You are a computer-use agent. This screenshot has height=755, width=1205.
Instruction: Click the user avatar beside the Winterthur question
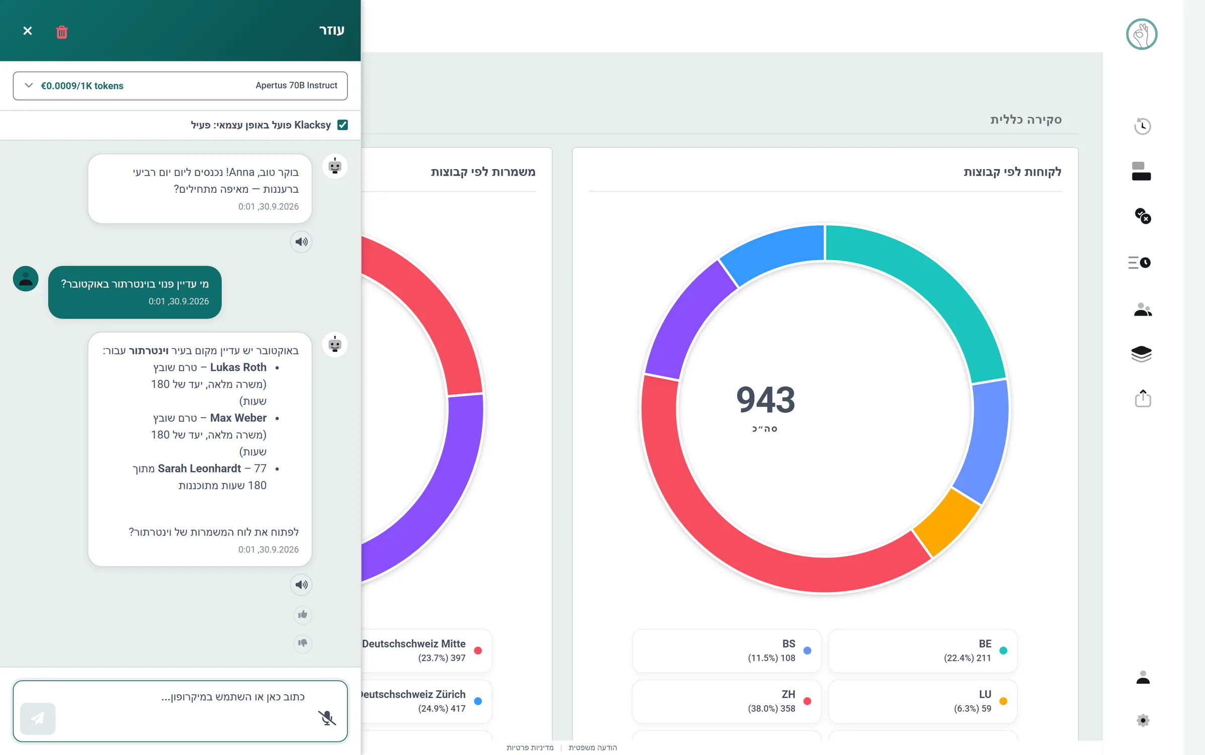click(x=26, y=279)
